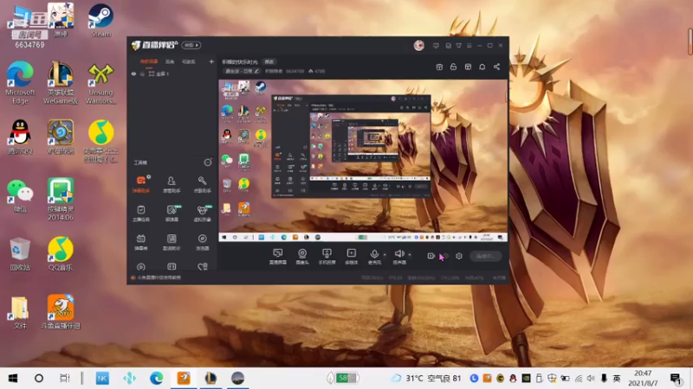Open the inbox icon in title bar
693x389 pixels.
[x=448, y=46]
